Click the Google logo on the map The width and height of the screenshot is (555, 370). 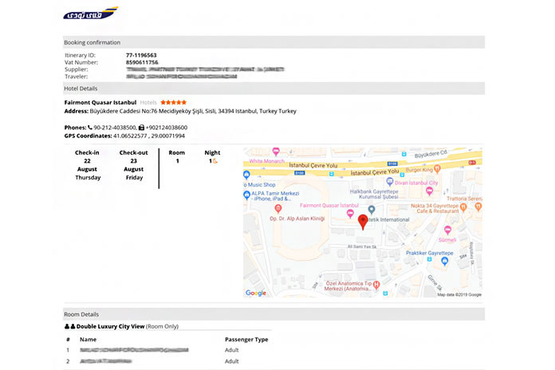(256, 293)
